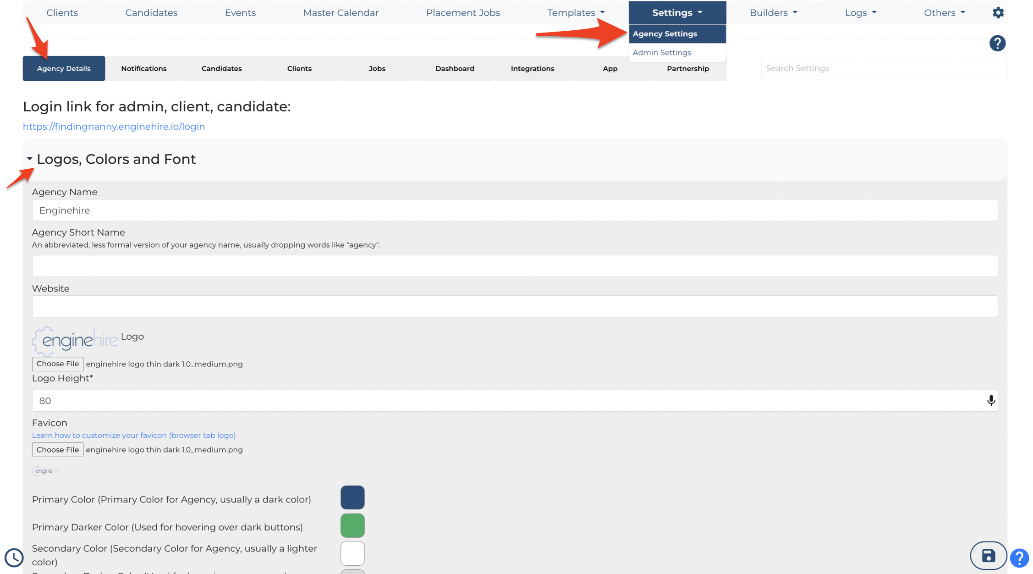
Task: Click the blue help bubble at bottom right
Action: point(1019,557)
